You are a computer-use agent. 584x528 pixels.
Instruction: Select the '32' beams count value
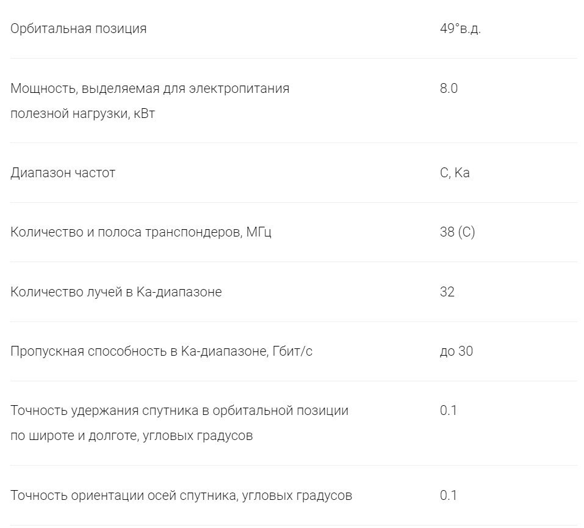click(x=447, y=292)
